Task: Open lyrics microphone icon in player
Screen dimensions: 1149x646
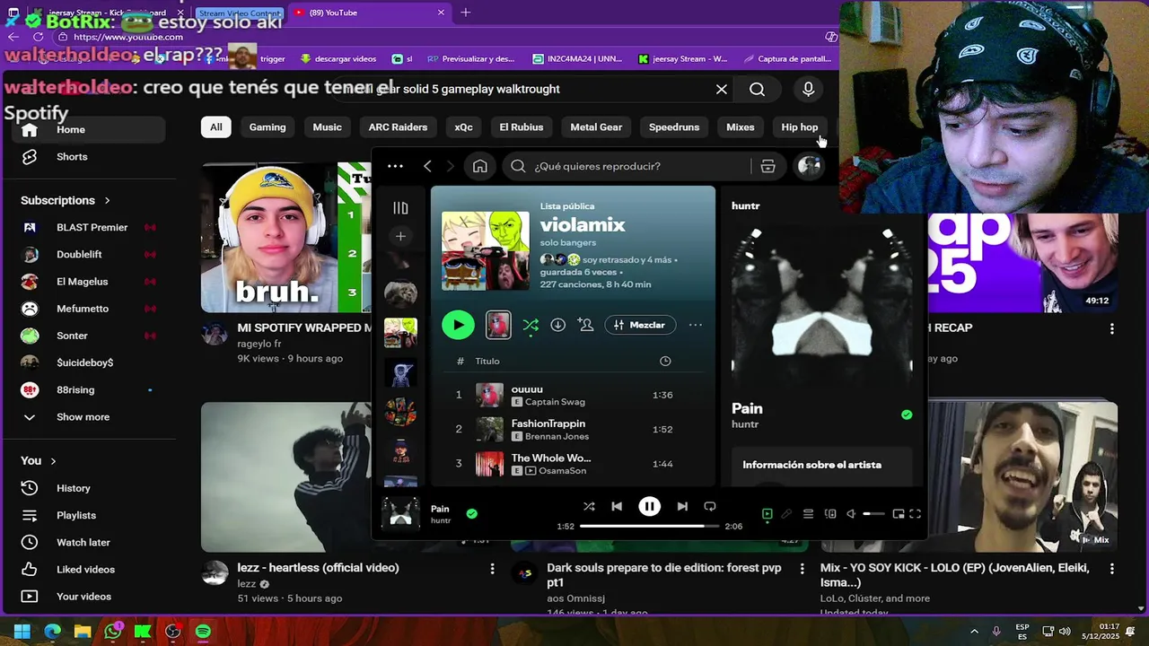Action: point(787,514)
